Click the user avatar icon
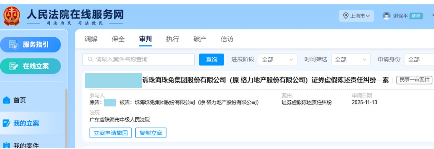Viewport: 434px width, 149px height. (x=386, y=16)
